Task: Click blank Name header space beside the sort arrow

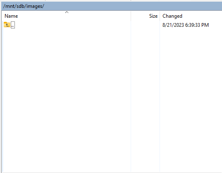Action: click(x=92, y=16)
